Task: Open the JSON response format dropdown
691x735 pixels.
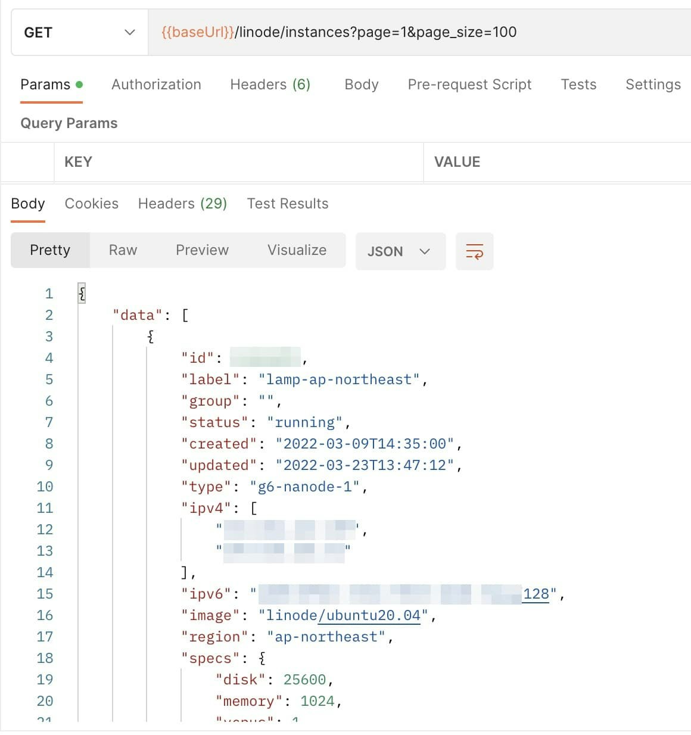Action: [x=400, y=251]
